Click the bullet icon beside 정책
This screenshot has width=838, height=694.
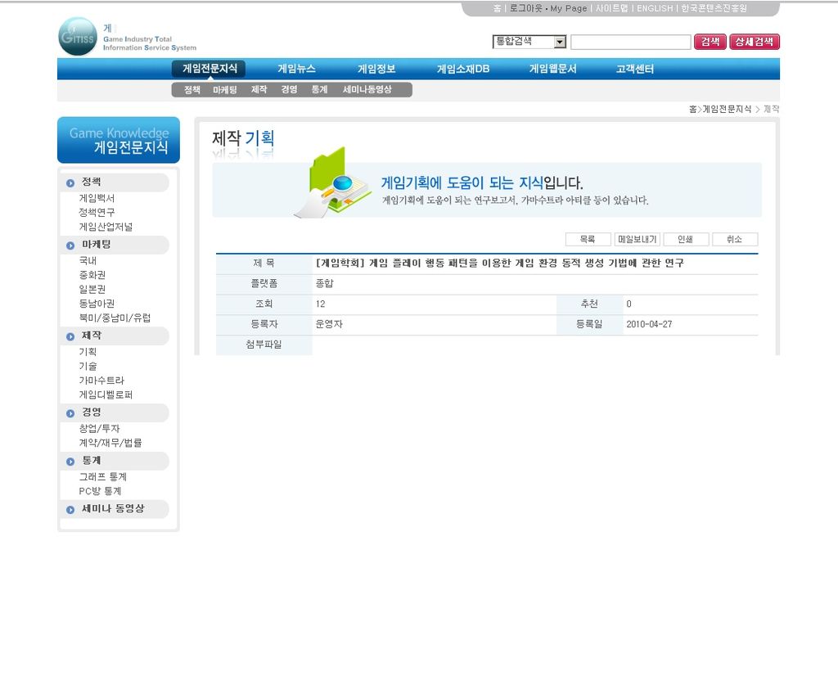70,183
